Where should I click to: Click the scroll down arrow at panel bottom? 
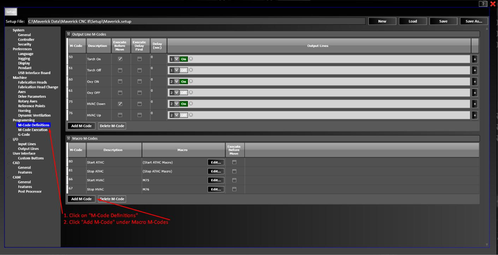pyautogui.click(x=488, y=244)
